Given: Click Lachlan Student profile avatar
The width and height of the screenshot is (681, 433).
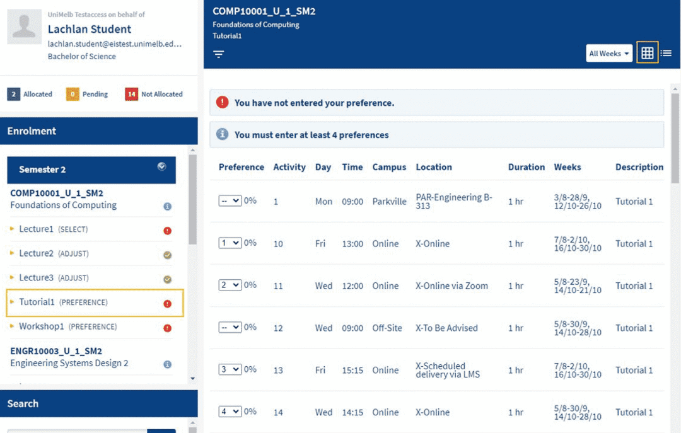Looking at the screenshot, I should (25, 27).
